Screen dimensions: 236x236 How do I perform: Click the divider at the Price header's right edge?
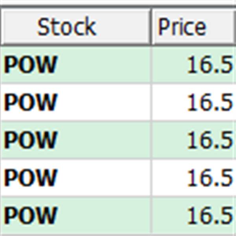tap(235, 27)
